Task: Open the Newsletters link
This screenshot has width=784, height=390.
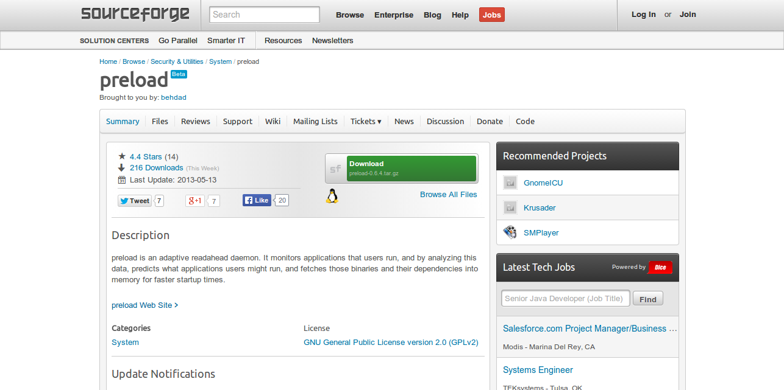Action: point(333,40)
